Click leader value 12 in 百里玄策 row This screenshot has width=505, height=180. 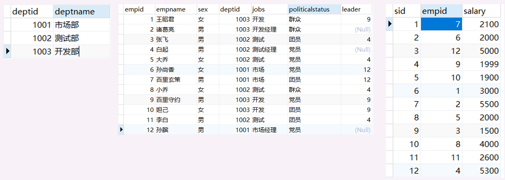click(356, 80)
